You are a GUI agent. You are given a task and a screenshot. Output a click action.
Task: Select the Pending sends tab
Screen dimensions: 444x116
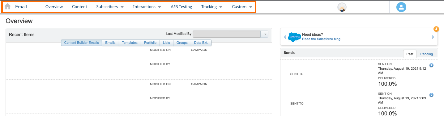pos(426,54)
